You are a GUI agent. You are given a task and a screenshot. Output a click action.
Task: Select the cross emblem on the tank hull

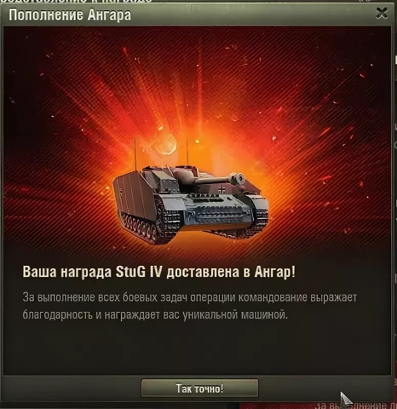(222, 189)
